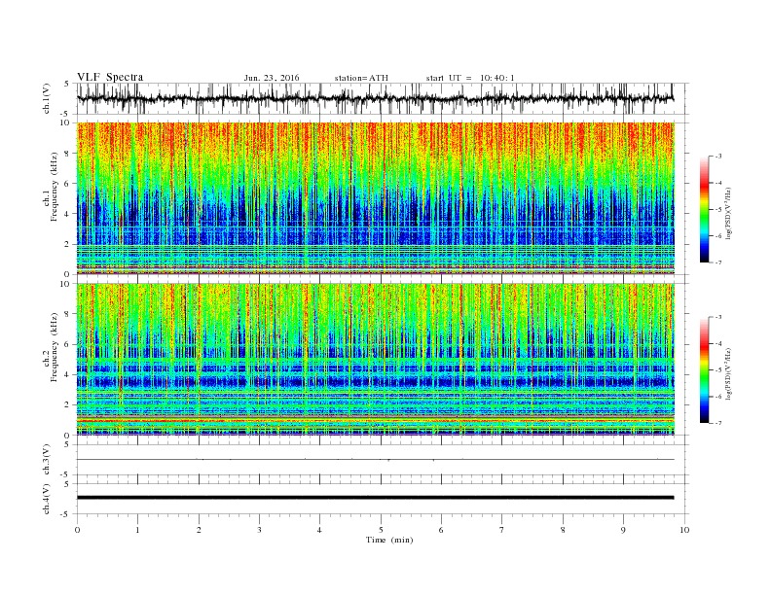The image size is (771, 595).
Task: Click the "-4" tick on ch.2 colorbar
Action: [x=718, y=343]
